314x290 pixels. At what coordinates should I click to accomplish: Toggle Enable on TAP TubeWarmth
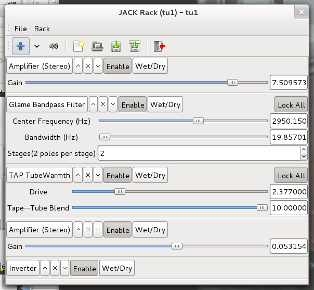point(117,175)
